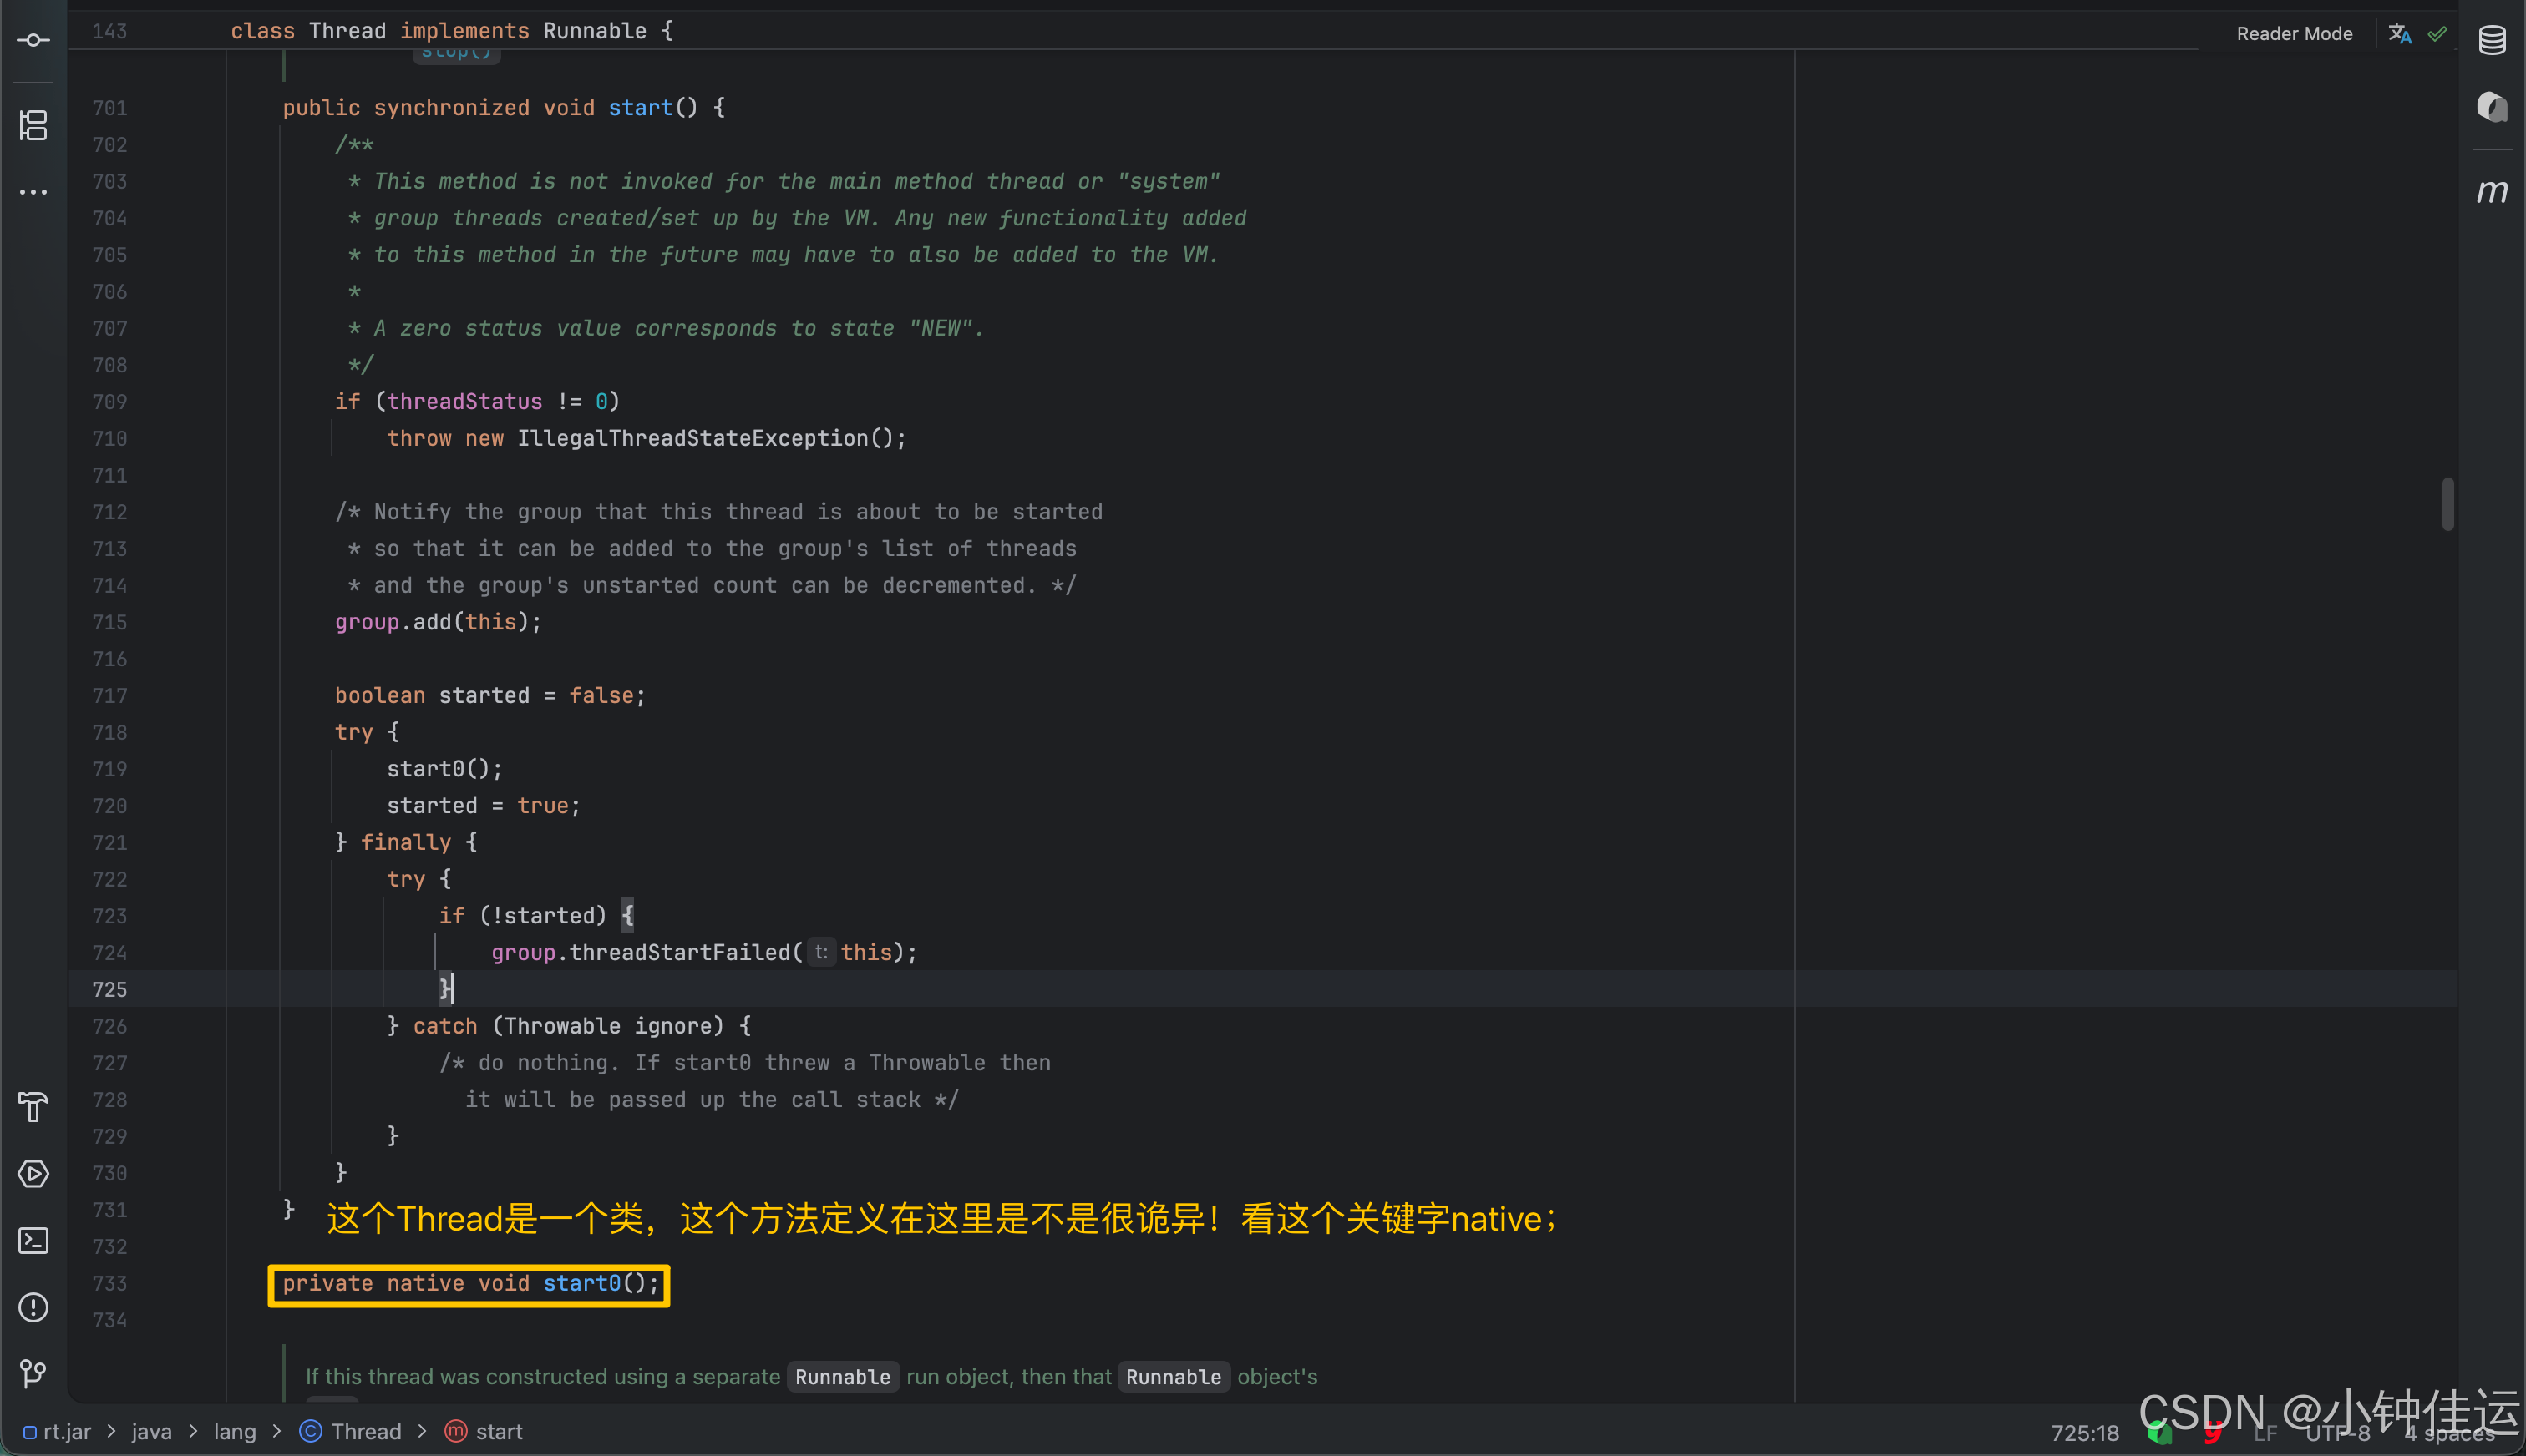Open the Problems tool window
2526x1456 pixels.
pos(33,1307)
